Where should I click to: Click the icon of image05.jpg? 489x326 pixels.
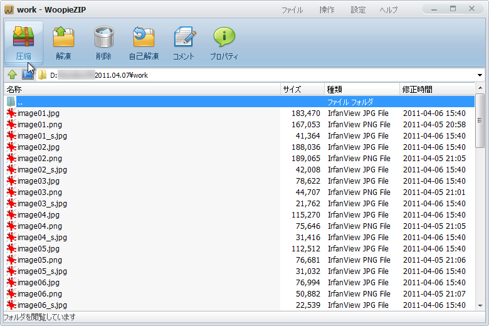click(11, 249)
